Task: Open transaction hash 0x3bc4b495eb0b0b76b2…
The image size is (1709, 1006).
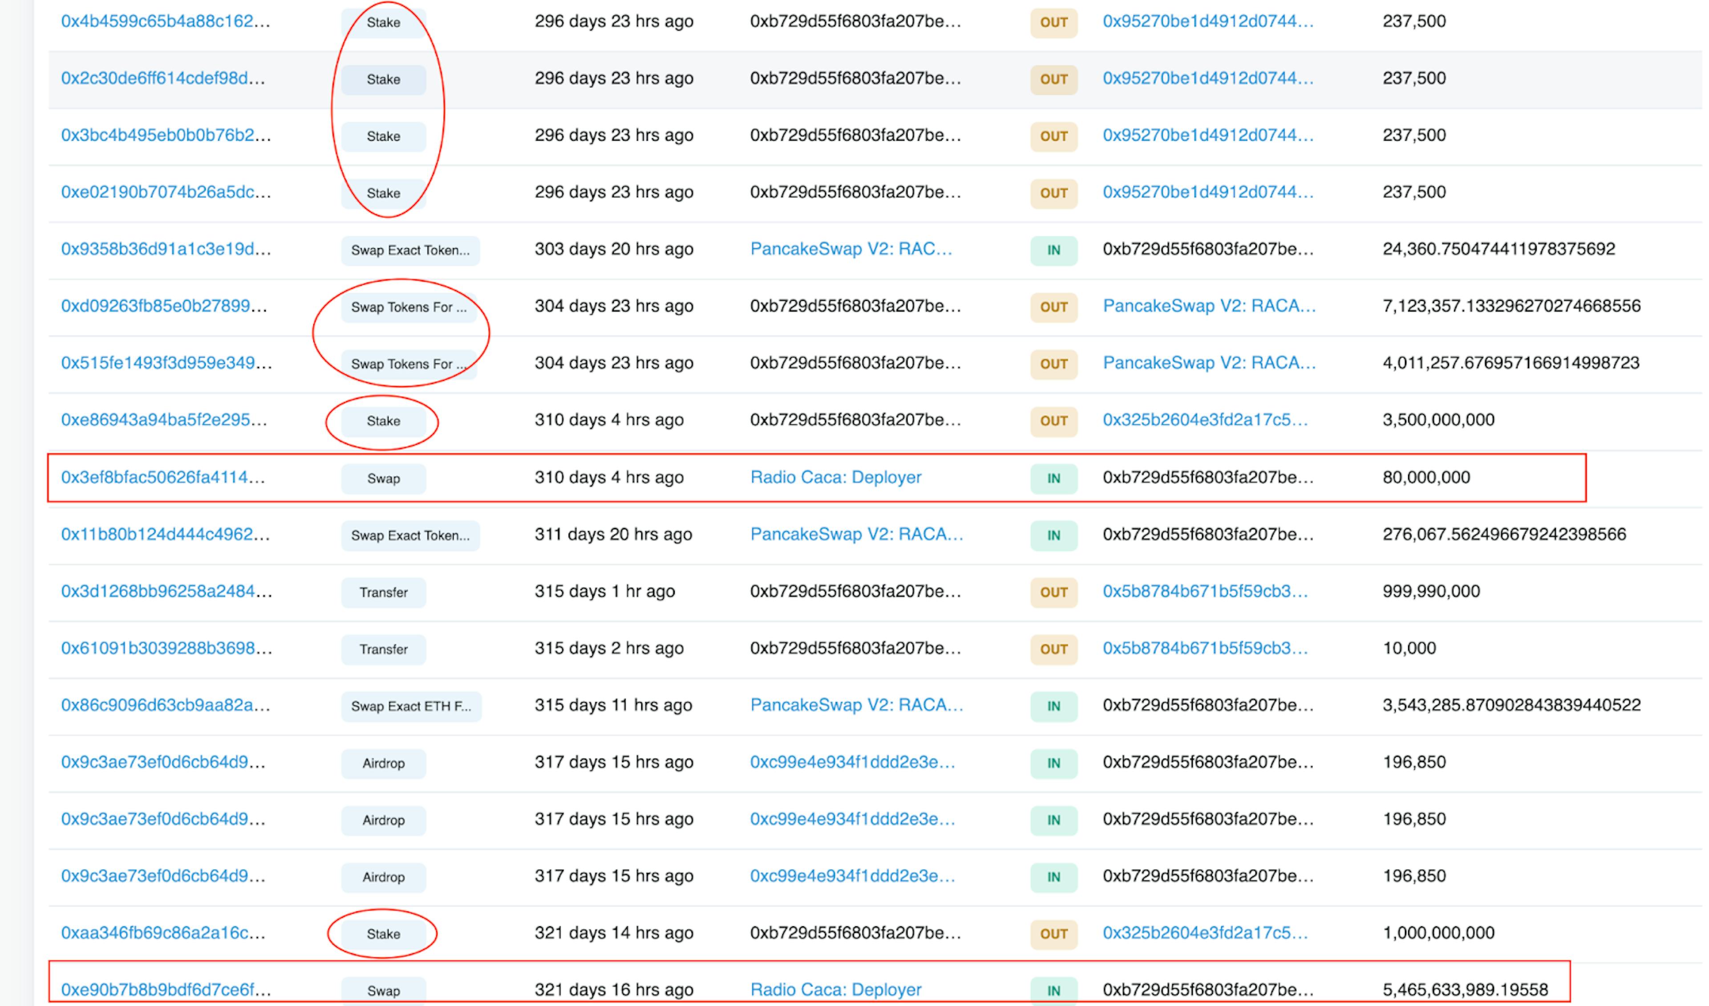Action: pyautogui.click(x=166, y=136)
